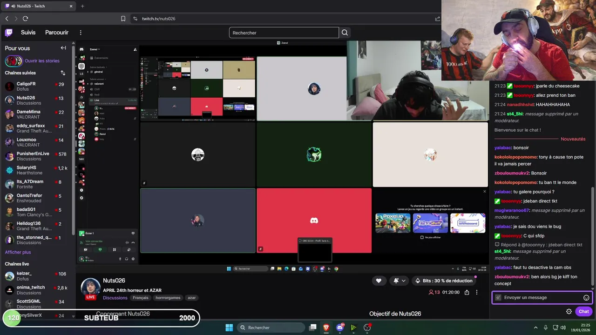Open CaligoFR channel in sidebar
This screenshot has width=596, height=335.
(x=36, y=87)
